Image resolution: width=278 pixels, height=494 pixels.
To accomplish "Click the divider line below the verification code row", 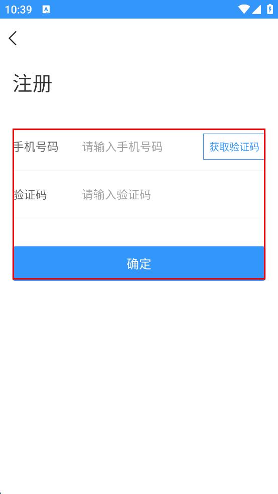I will click(x=139, y=218).
